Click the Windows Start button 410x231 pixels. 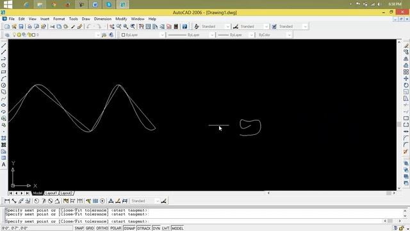pos(8,4)
